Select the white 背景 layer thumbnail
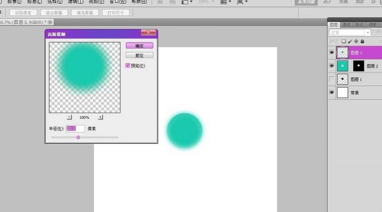 click(x=342, y=93)
